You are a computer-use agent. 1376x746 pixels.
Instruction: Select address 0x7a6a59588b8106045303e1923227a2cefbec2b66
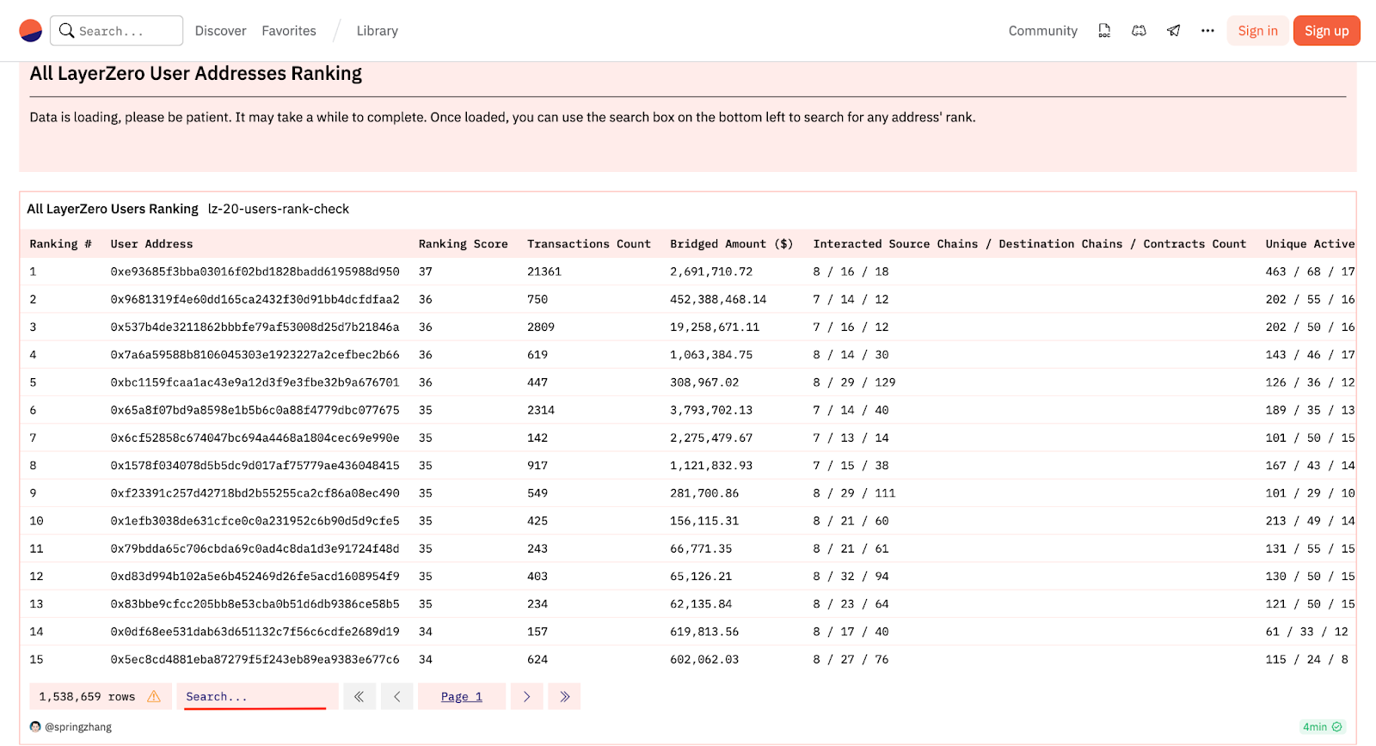(x=255, y=354)
